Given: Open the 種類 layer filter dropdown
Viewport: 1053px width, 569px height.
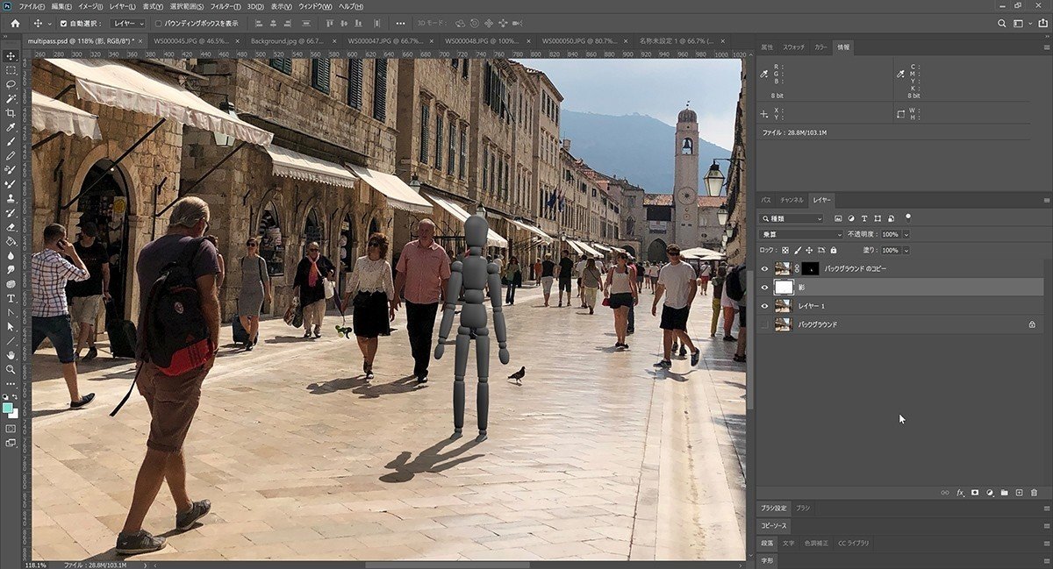Looking at the screenshot, I should coord(792,217).
